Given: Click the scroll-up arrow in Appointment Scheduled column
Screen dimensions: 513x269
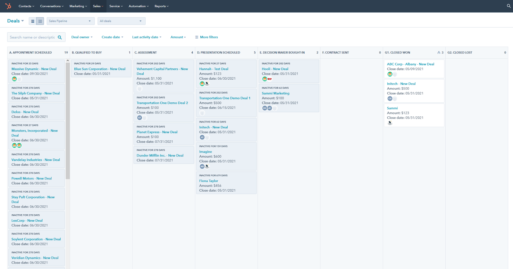Looking at the screenshot, I should [68, 60].
